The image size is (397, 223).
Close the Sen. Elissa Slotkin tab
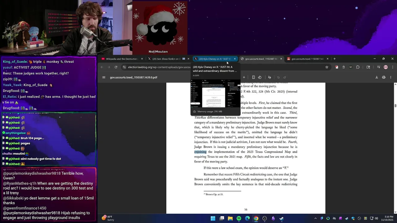click(188, 59)
